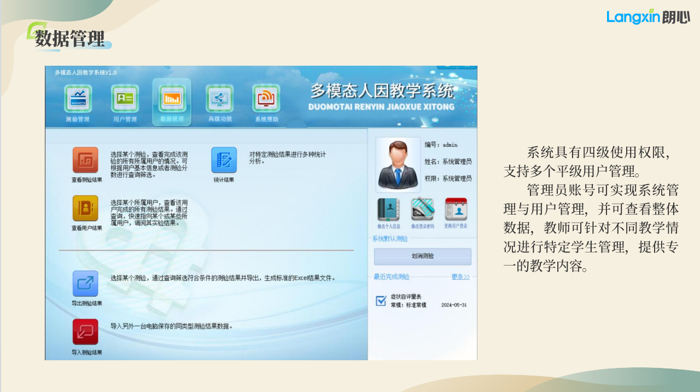
Task: Open 测验管理 (test management) module
Action: tap(78, 100)
